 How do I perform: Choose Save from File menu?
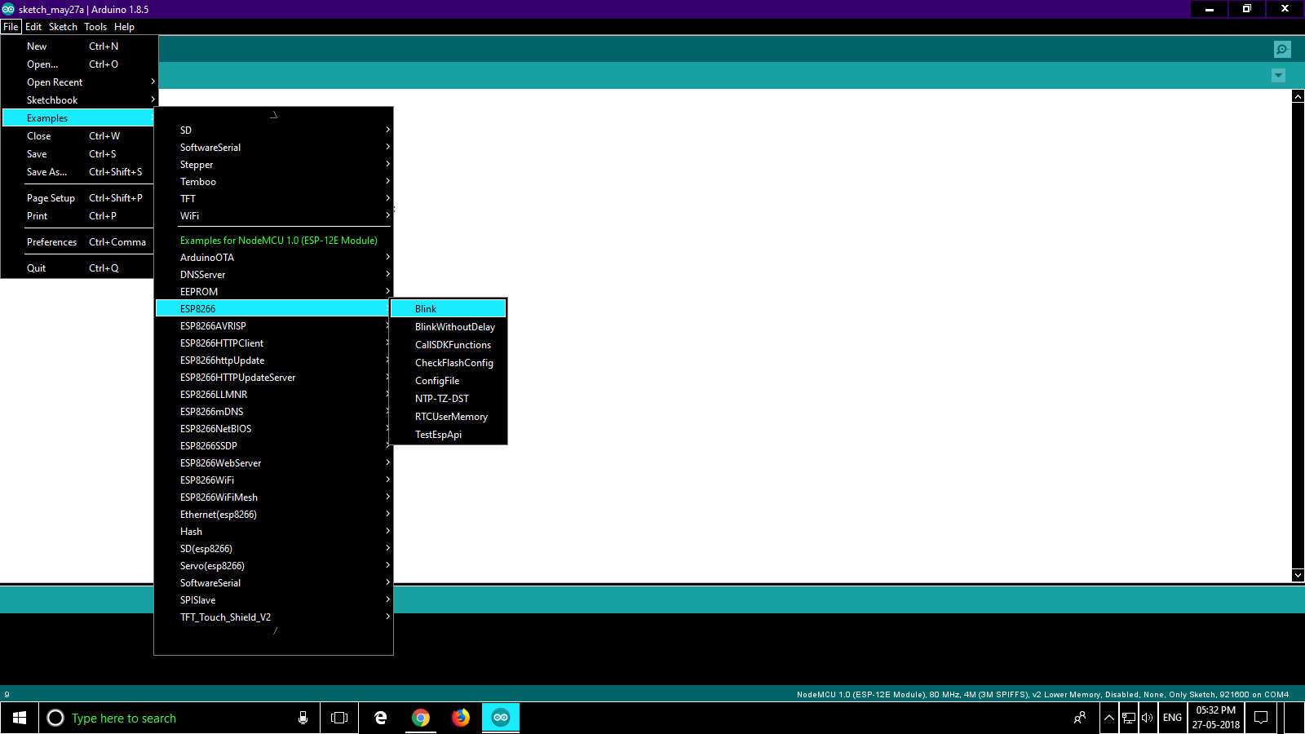pyautogui.click(x=78, y=154)
